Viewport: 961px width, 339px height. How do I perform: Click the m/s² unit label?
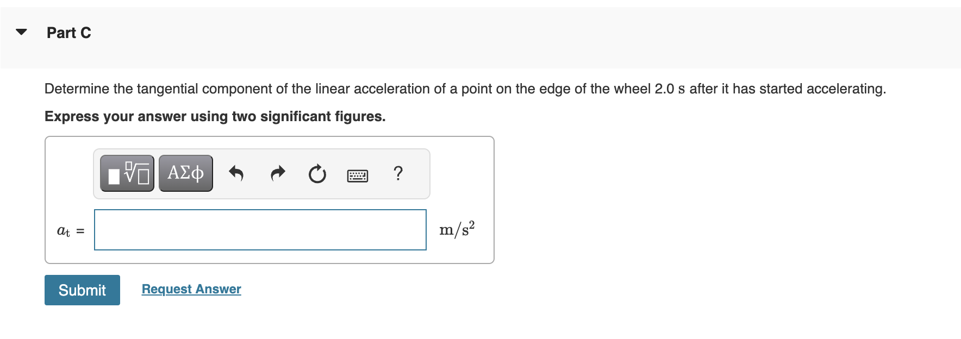[457, 229]
